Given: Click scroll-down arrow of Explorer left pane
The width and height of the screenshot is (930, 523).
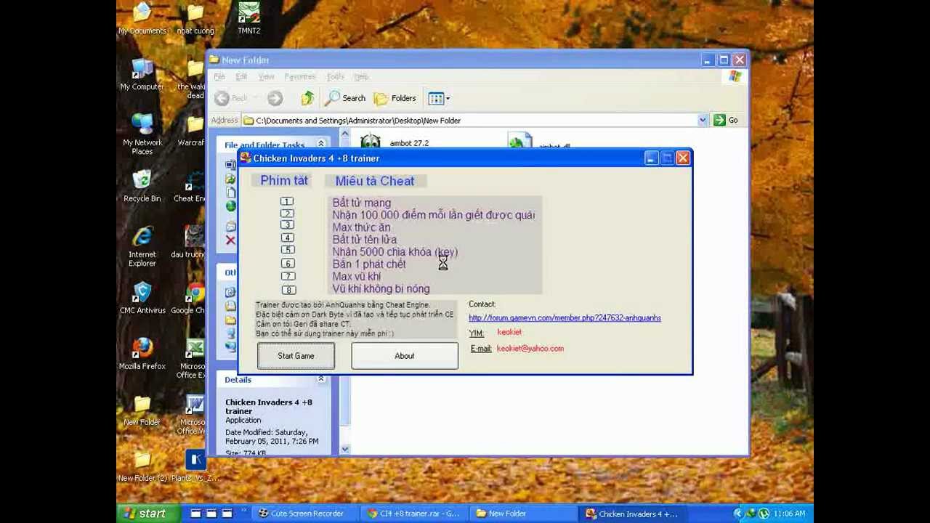Looking at the screenshot, I should tap(345, 450).
